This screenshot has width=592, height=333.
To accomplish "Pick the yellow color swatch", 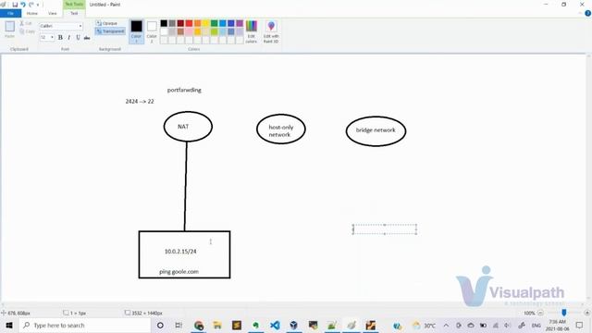I will click(205, 23).
